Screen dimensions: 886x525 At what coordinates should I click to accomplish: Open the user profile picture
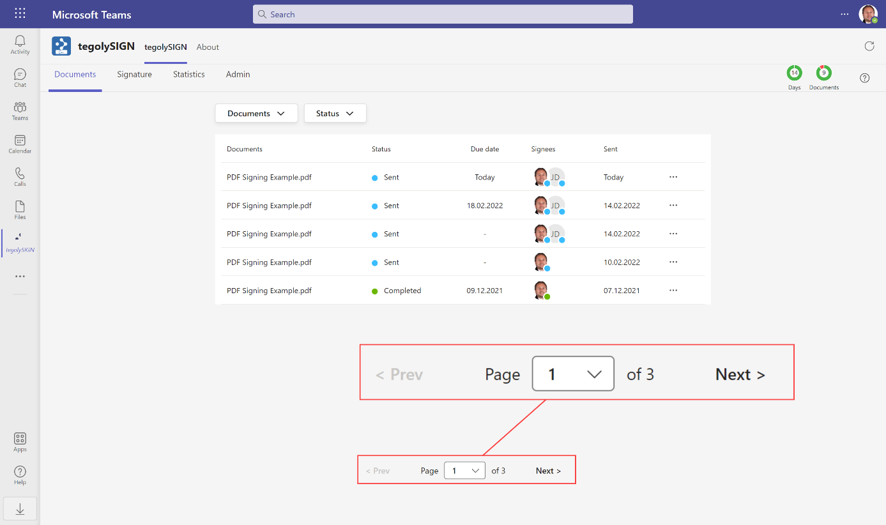tap(868, 14)
